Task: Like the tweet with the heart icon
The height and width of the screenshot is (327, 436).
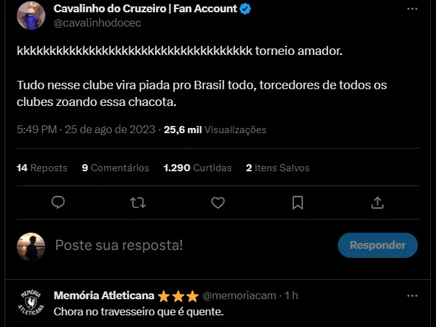Action: tap(218, 203)
